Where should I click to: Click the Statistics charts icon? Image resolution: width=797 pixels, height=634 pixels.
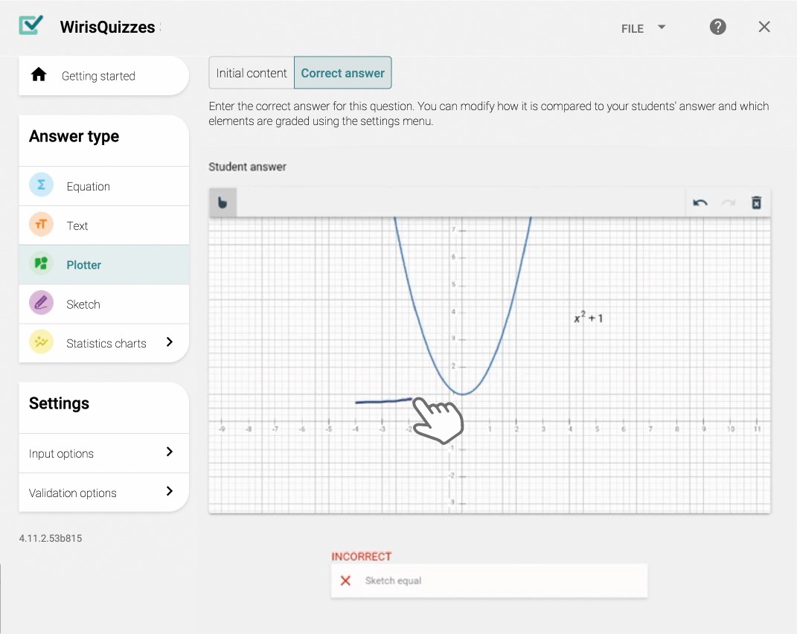[41, 343]
